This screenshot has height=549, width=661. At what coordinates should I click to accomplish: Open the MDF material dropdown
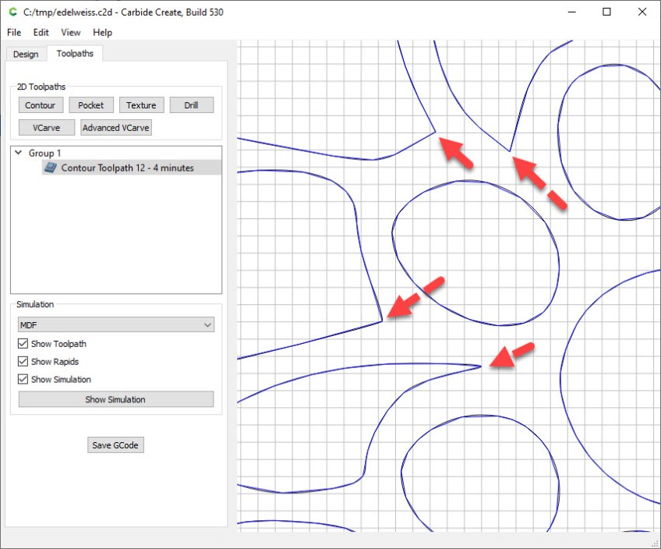115,324
